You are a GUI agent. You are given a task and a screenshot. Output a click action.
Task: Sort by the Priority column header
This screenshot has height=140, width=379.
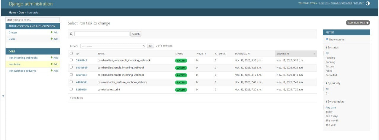201,54
